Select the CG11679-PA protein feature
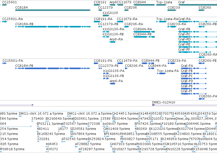The image size is (217, 153). (120, 63)
